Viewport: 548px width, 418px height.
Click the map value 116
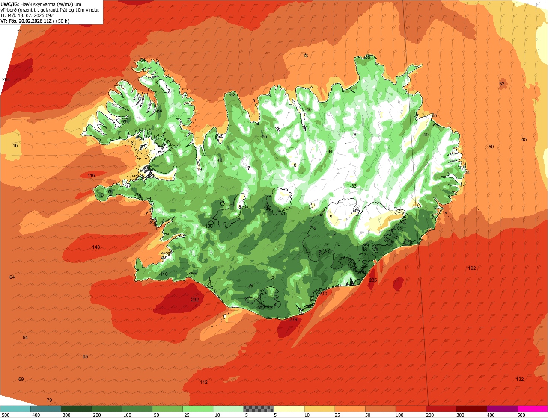tap(91, 176)
